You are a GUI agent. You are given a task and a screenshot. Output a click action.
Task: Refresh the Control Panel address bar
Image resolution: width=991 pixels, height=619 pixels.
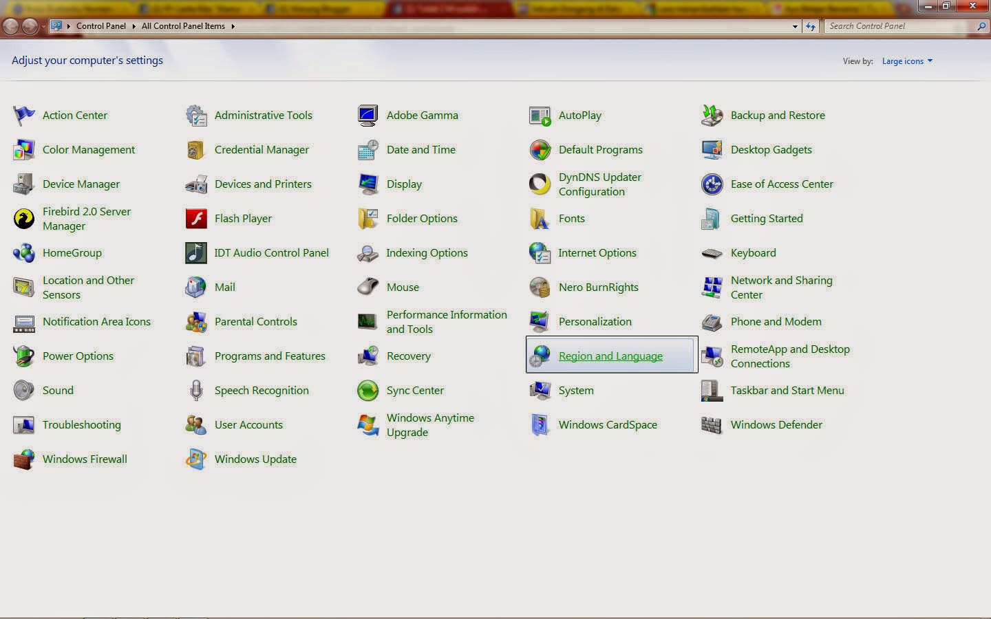811,26
